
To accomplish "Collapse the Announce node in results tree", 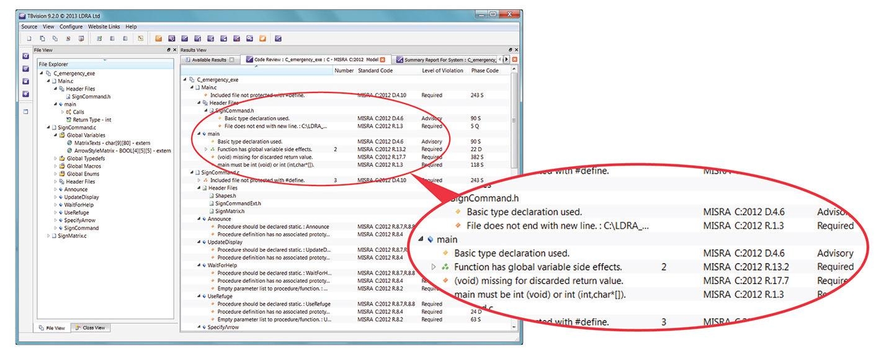I will 199,219.
